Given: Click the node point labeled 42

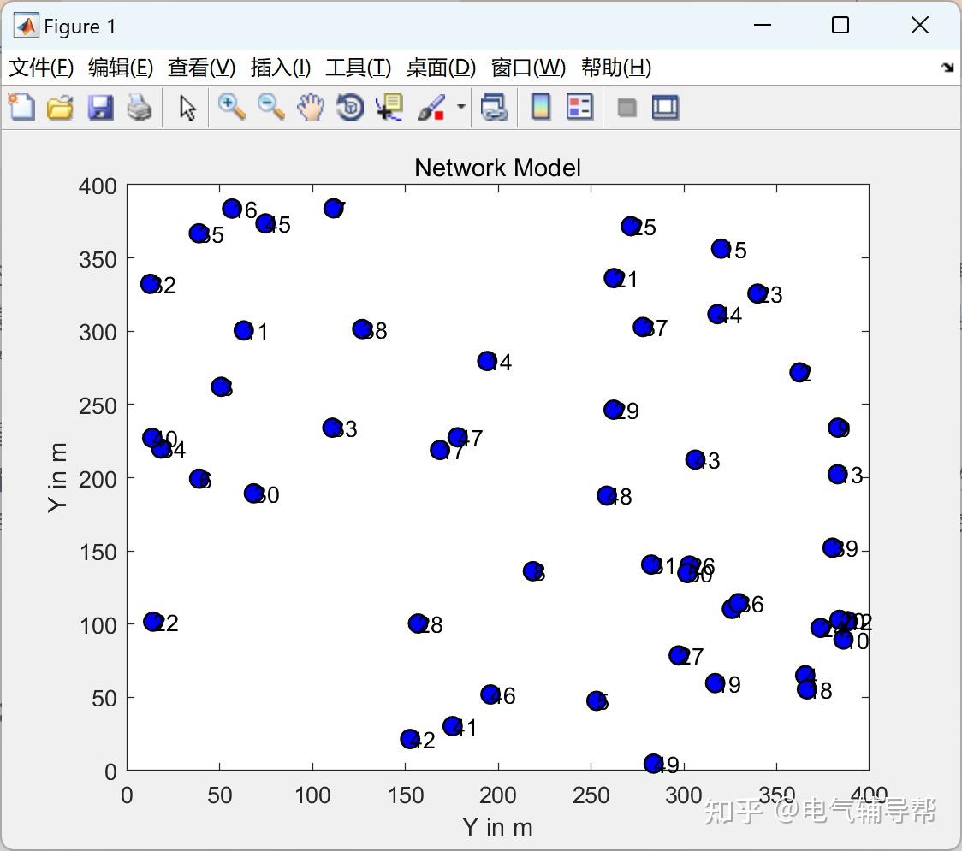Looking at the screenshot, I should point(410,739).
